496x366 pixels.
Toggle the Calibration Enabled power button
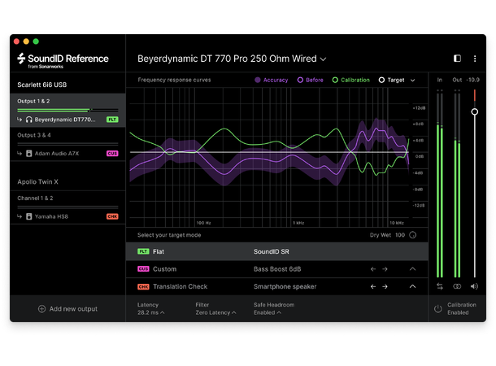[x=438, y=309]
